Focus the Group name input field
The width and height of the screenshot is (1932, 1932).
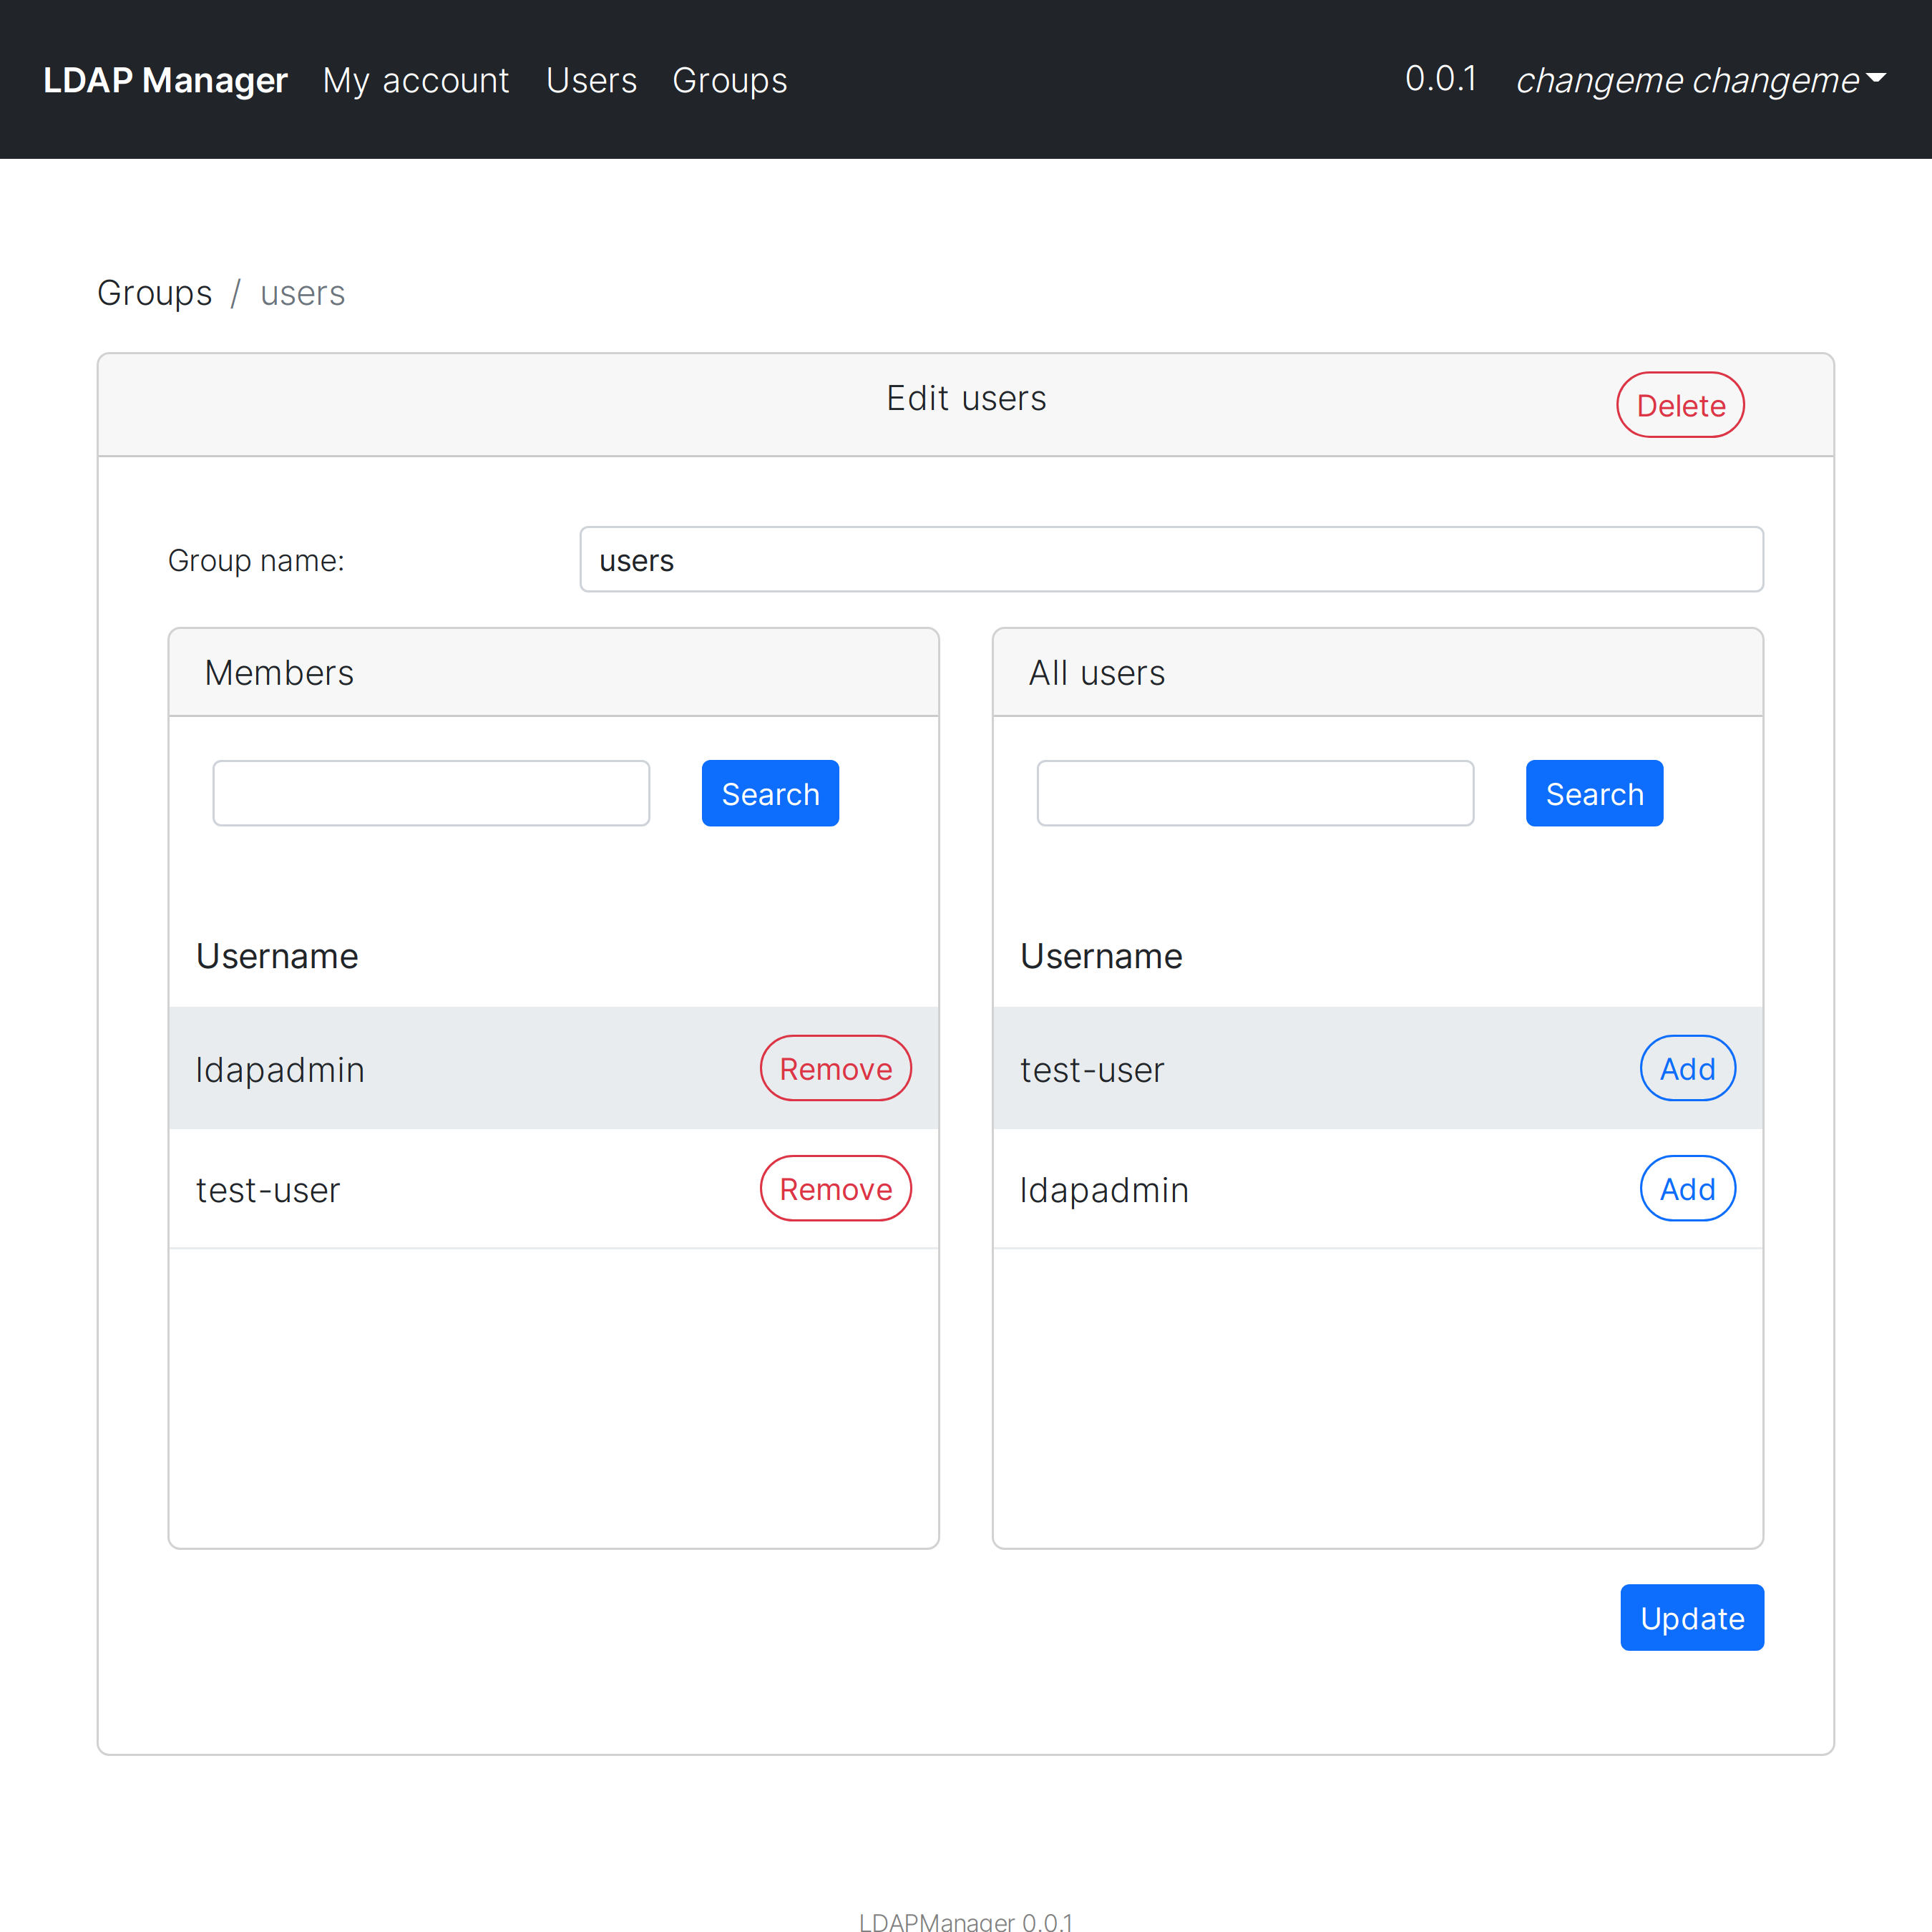click(x=1171, y=560)
